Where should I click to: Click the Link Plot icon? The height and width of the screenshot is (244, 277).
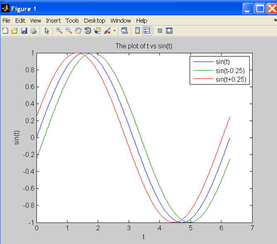point(124,31)
